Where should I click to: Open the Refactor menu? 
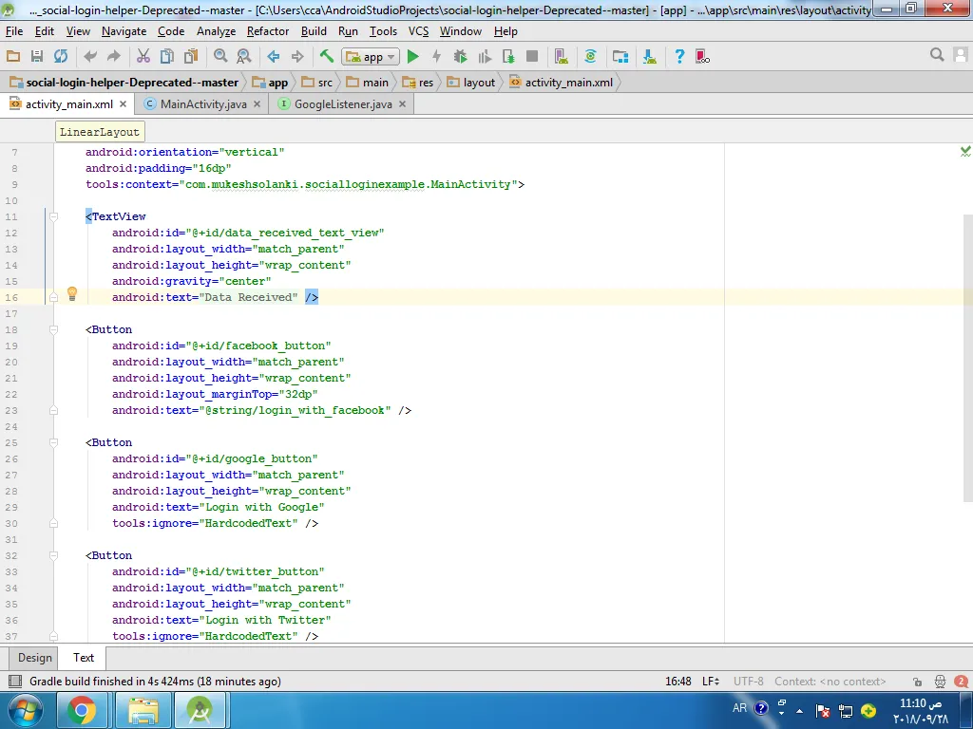click(x=268, y=31)
